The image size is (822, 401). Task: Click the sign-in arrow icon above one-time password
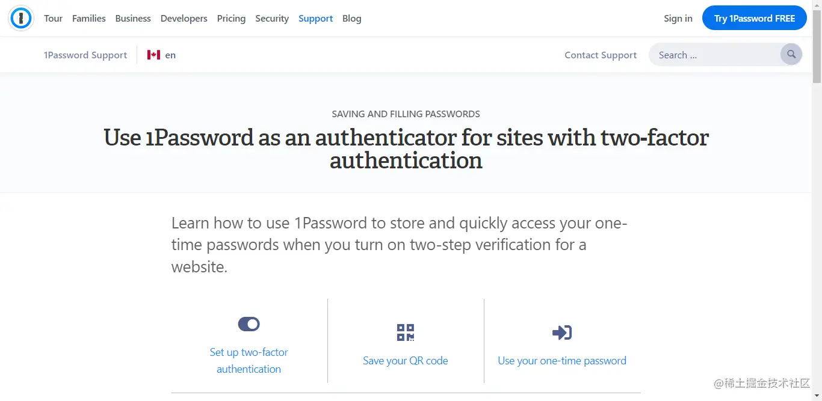coord(562,332)
